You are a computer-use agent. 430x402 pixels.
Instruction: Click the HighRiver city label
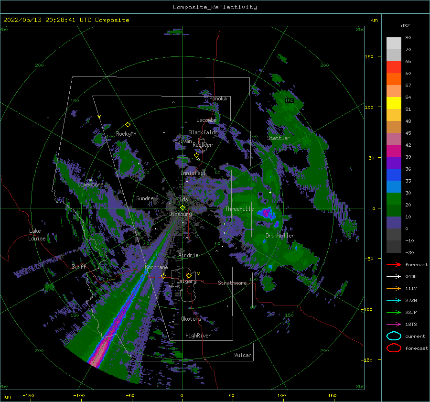click(x=198, y=336)
